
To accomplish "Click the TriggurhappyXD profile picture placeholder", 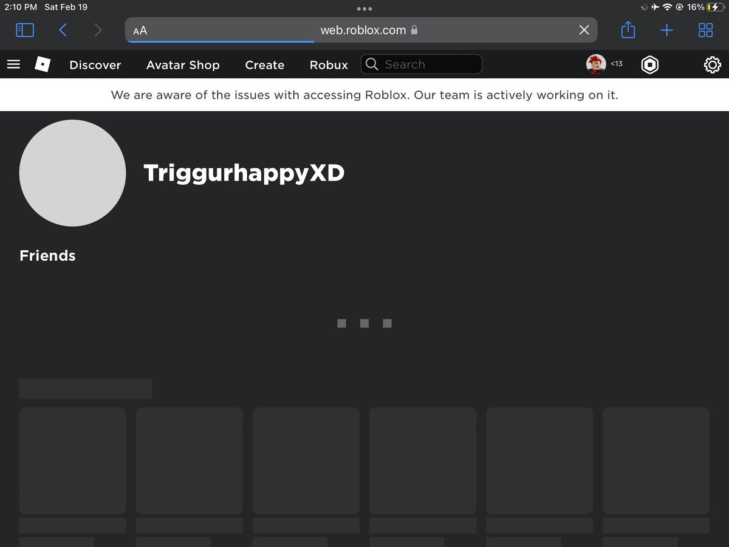I will (73, 173).
